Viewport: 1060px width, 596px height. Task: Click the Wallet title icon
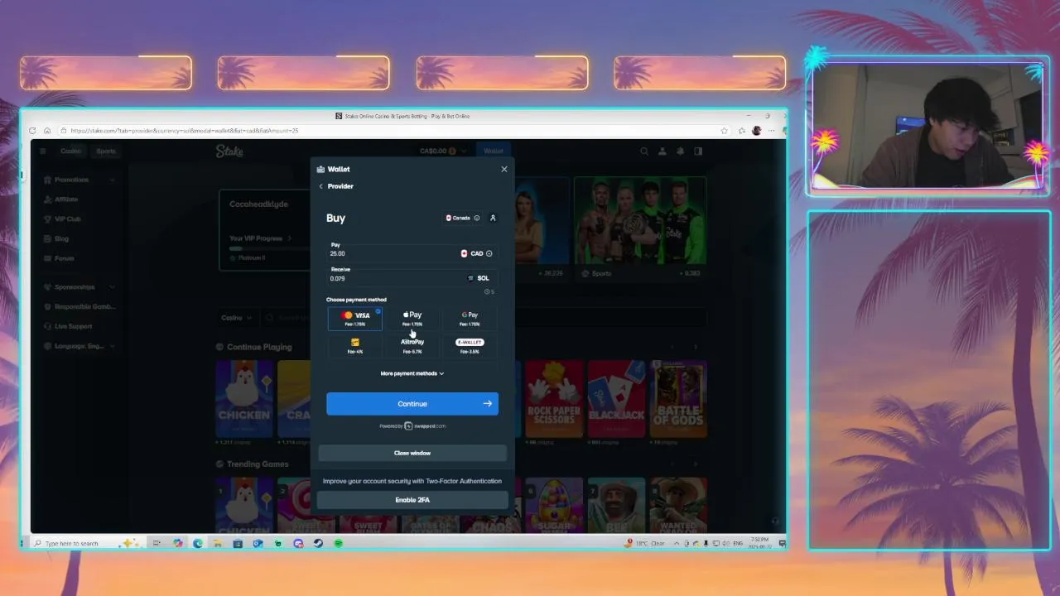[320, 169]
